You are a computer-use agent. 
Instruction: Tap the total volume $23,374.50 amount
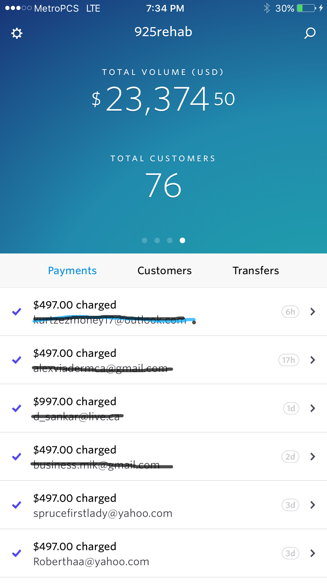tap(163, 99)
